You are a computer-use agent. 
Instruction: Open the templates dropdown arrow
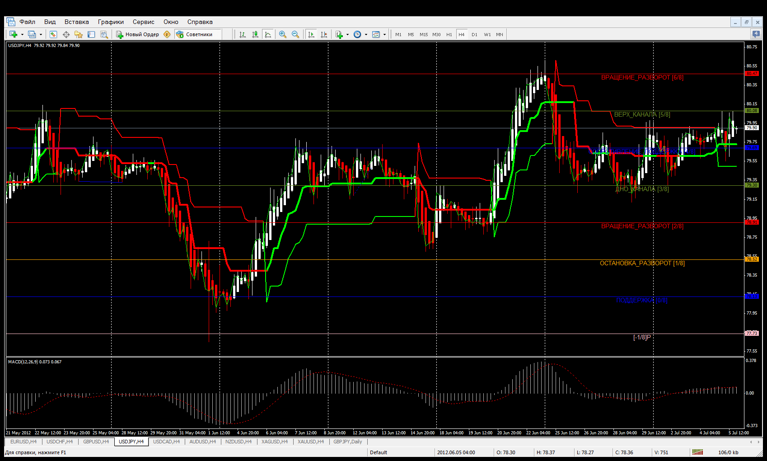(x=384, y=34)
